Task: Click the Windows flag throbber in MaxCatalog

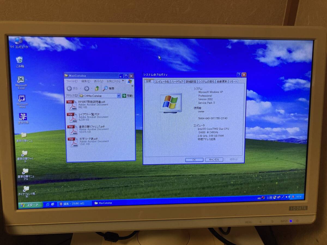Action: pos(130,81)
